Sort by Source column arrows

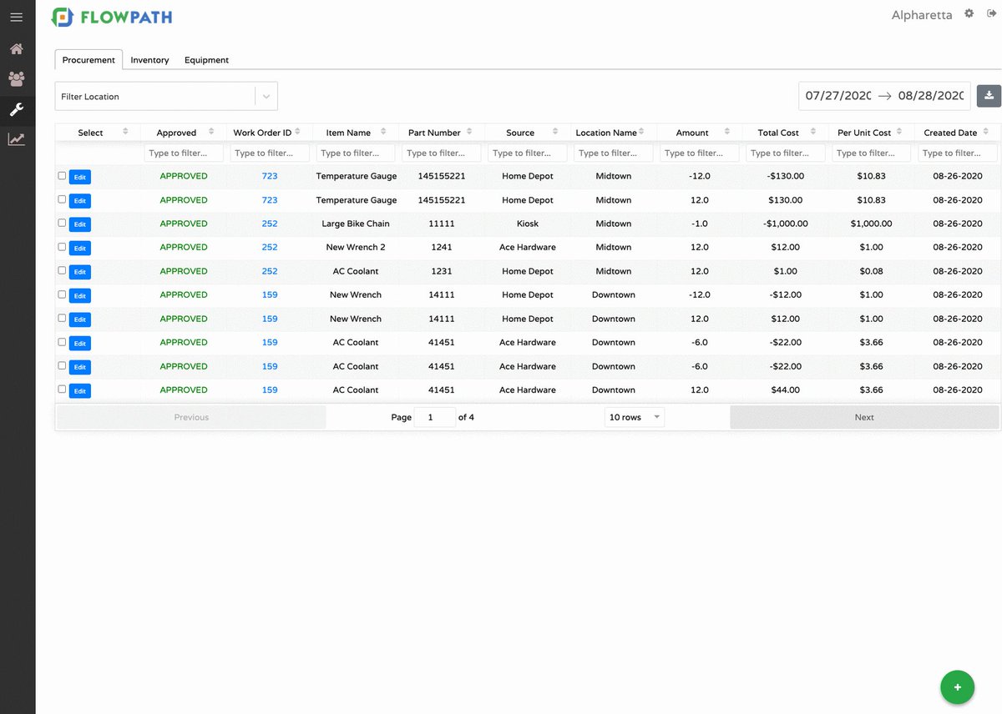555,132
